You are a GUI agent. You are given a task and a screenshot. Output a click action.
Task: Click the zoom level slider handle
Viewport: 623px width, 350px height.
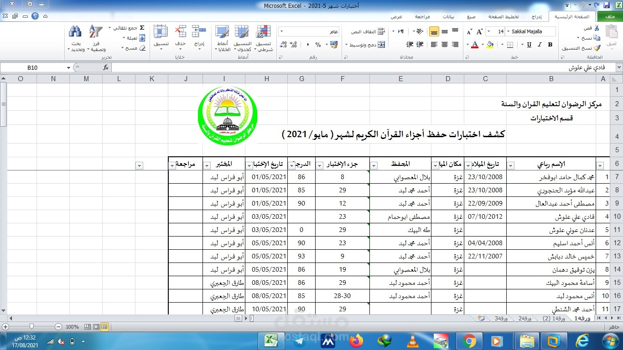pyautogui.click(x=31, y=327)
